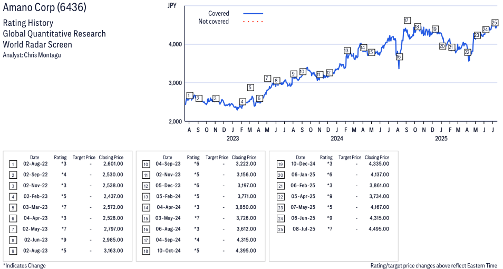Click closing price 4,395.00
The width and height of the screenshot is (503, 269).
click(246, 251)
